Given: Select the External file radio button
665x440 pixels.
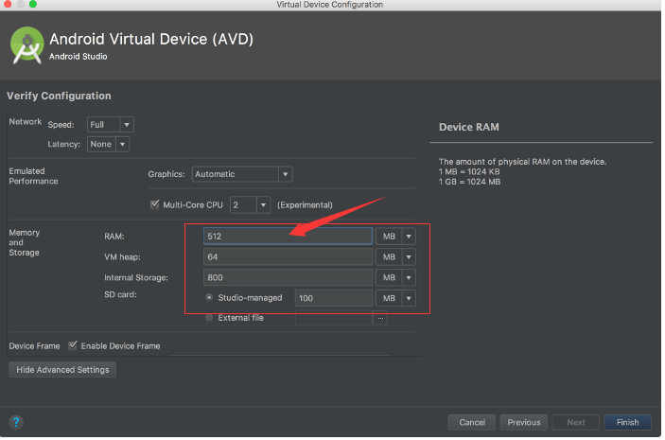Looking at the screenshot, I should coord(209,317).
